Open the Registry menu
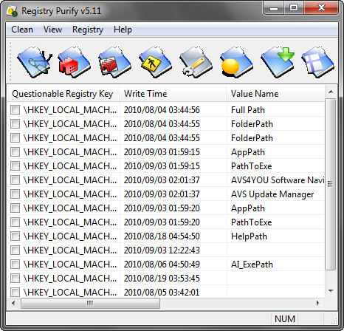The image size is (344, 331). click(x=88, y=30)
